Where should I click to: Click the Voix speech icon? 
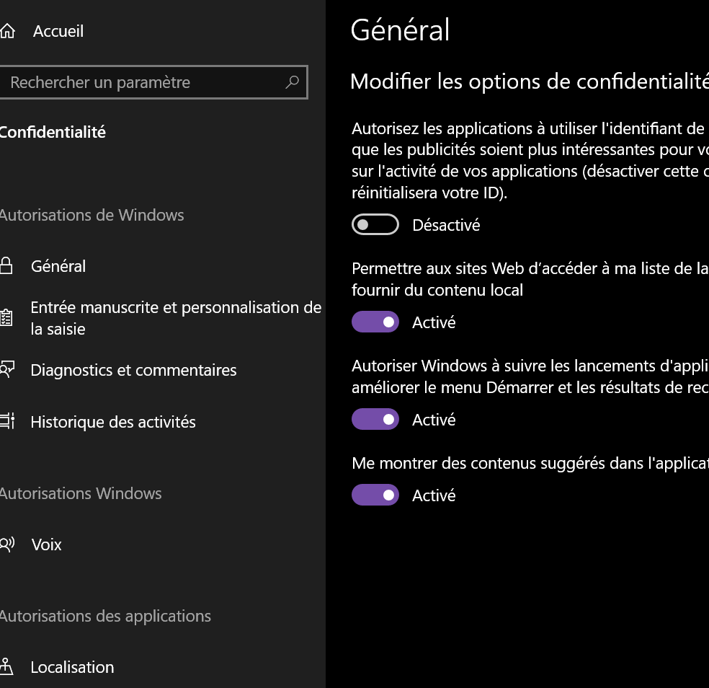(6, 544)
